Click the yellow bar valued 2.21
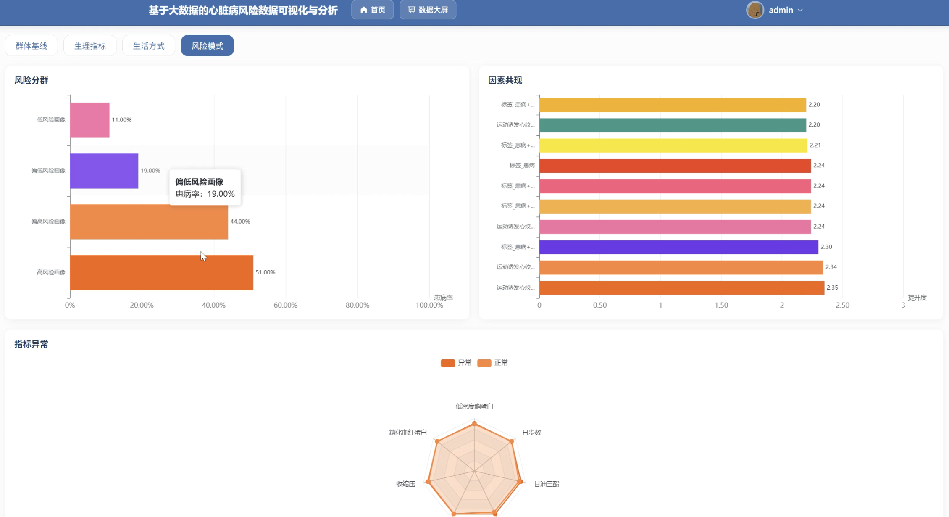The height and width of the screenshot is (517, 949). coord(673,145)
